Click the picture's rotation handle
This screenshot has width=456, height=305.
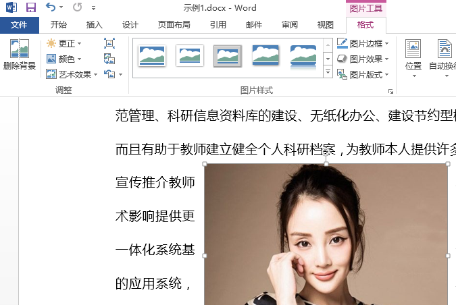[x=326, y=151]
